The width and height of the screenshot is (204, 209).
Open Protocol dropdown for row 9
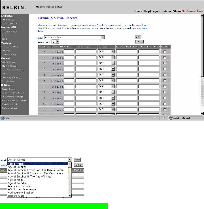pos(106,98)
